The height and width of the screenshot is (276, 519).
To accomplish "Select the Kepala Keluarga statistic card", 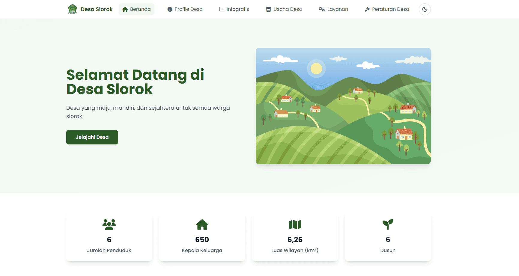I will pos(202,237).
